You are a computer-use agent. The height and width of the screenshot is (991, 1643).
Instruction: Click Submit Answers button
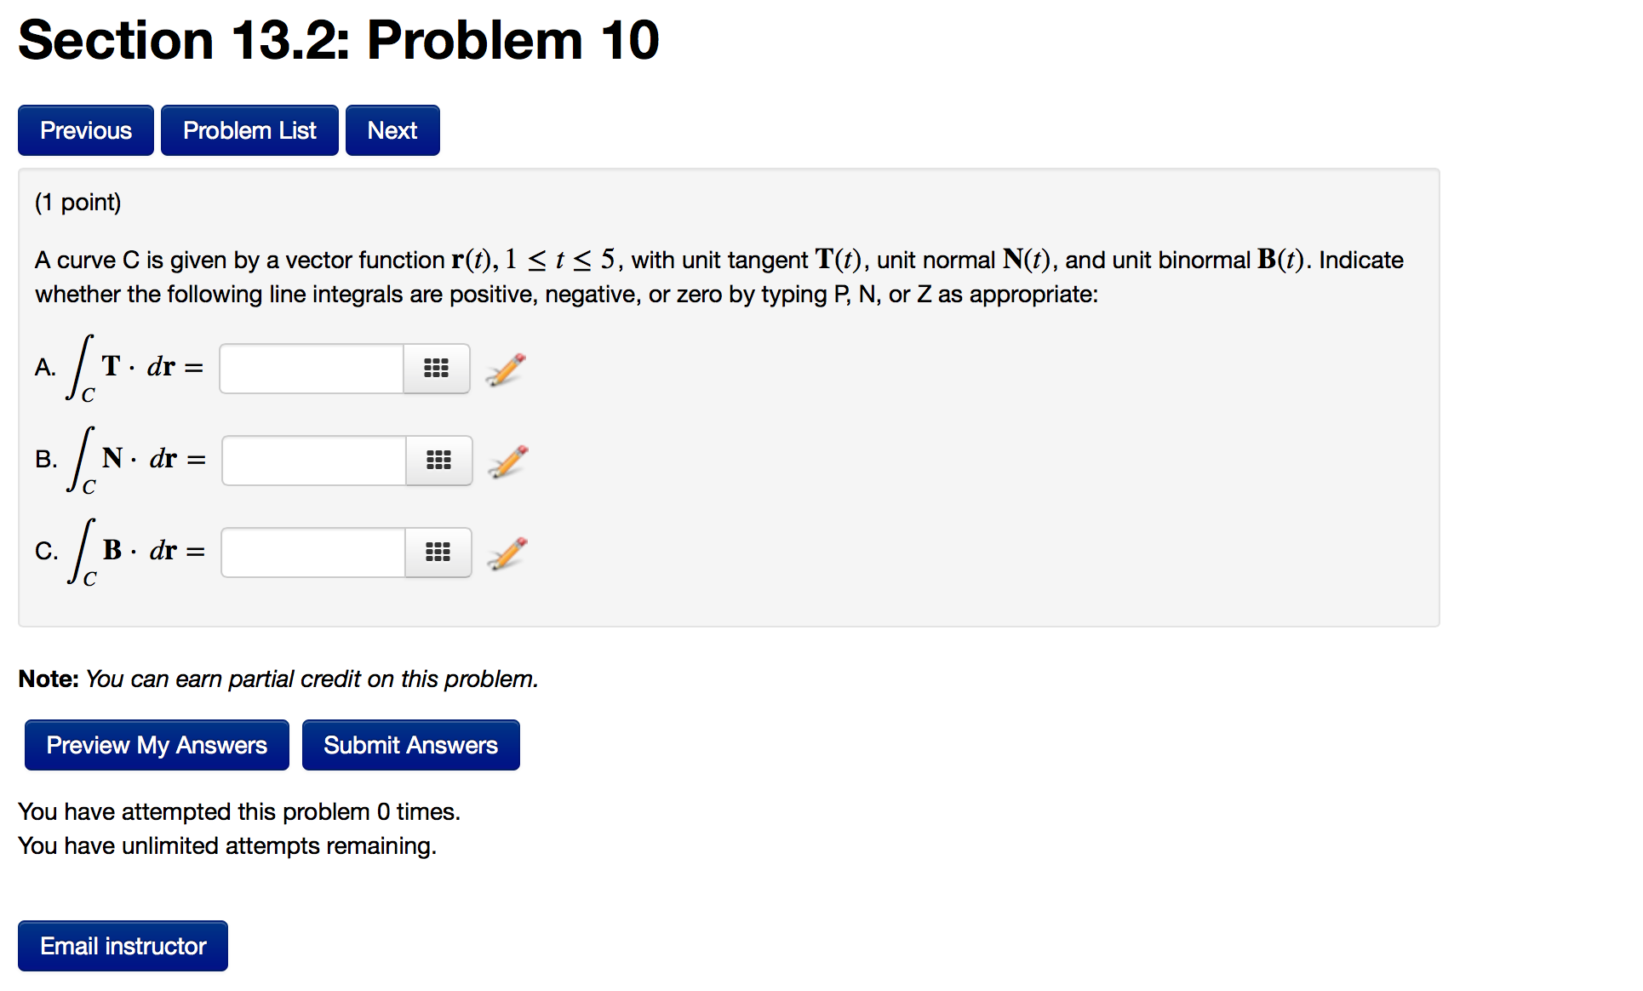[410, 745]
